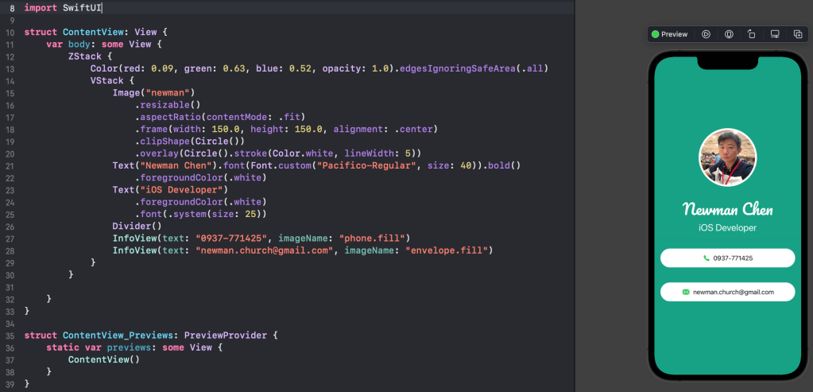Click line number 21 in the gutter
The width and height of the screenshot is (813, 392).
point(10,165)
